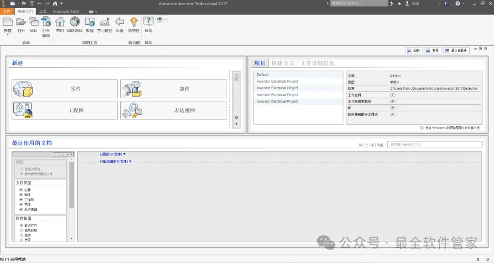Click the Redo arrow in title bar
The image size is (494, 263).
[x=47, y=4]
